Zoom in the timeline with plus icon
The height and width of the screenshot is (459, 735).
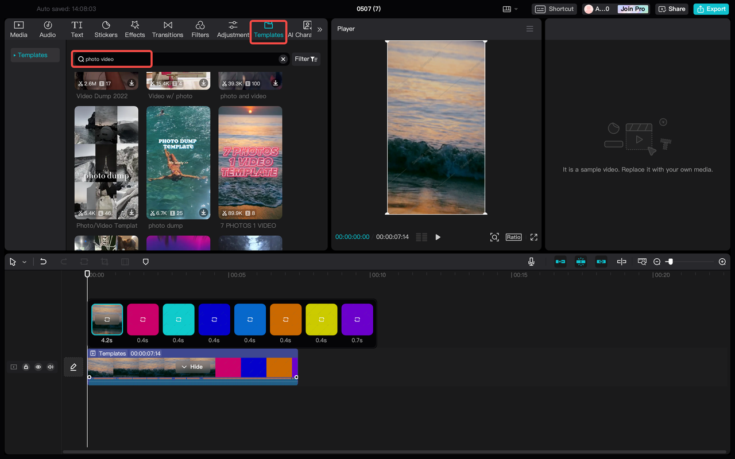pos(722,262)
